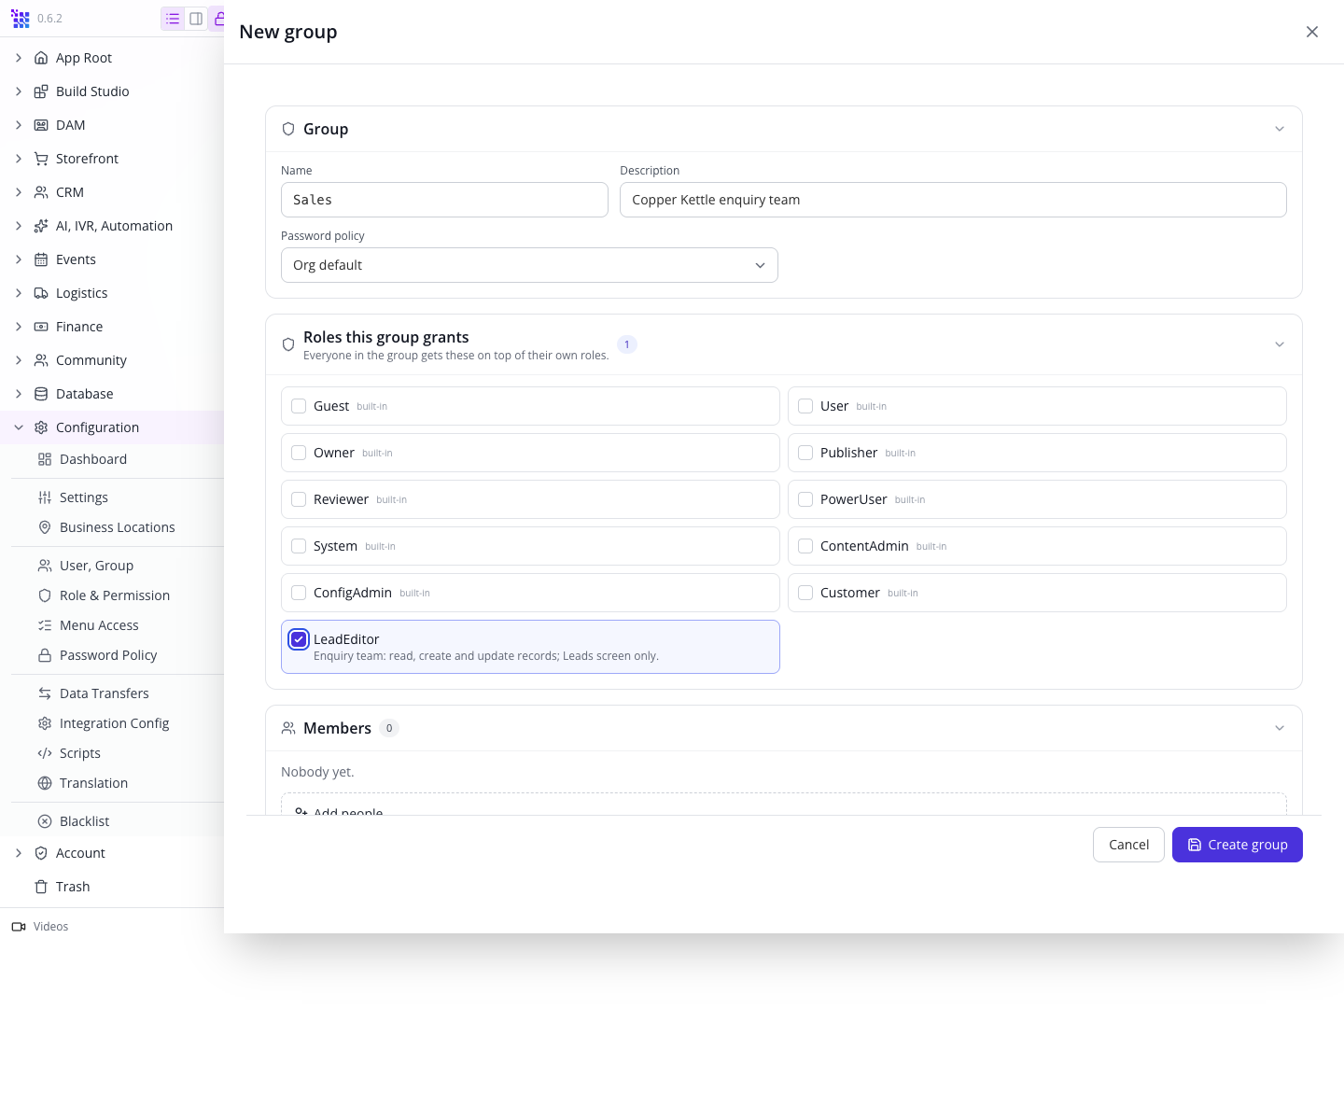The image size is (1344, 1120).
Task: Click the group Name input field
Action: (444, 200)
